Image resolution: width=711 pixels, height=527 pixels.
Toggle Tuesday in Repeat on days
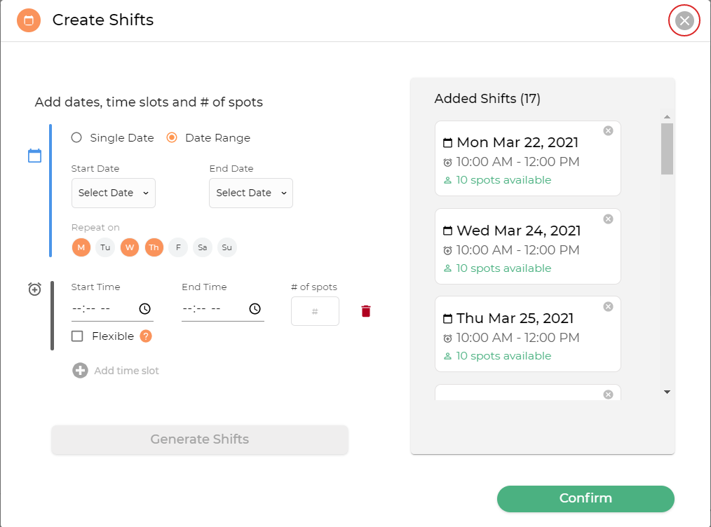point(105,247)
